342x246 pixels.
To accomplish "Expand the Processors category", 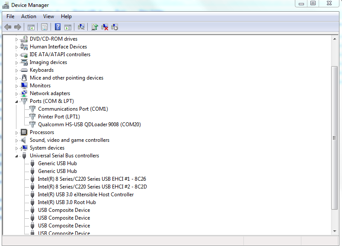I will click(x=17, y=132).
